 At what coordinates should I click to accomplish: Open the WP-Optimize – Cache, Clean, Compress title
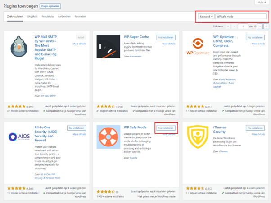pyautogui.click(x=225, y=41)
